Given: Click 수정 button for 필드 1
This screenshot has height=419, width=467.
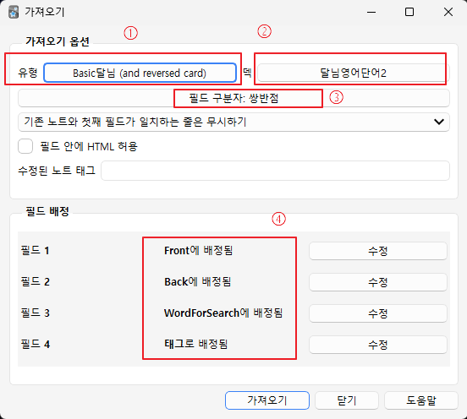Looking at the screenshot, I should point(378,251).
